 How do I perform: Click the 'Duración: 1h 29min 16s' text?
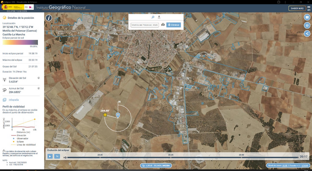(14, 71)
